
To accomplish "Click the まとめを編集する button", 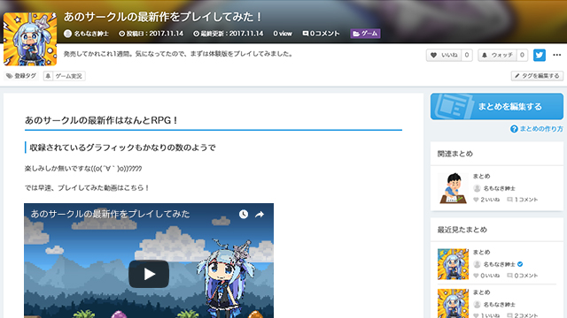I will pyautogui.click(x=496, y=106).
